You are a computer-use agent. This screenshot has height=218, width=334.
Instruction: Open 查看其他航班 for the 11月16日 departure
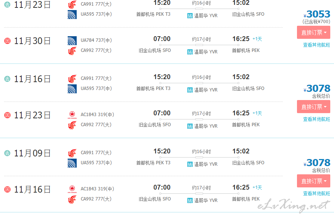pos(316,119)
